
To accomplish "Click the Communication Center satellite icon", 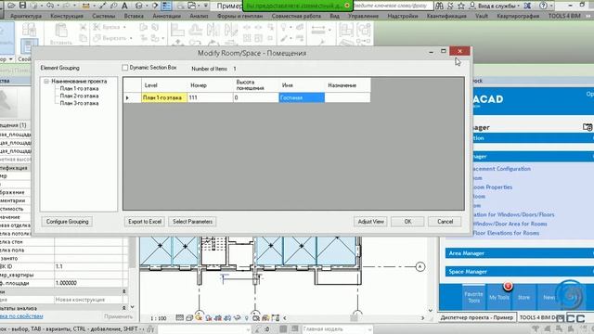I will point(450,6).
